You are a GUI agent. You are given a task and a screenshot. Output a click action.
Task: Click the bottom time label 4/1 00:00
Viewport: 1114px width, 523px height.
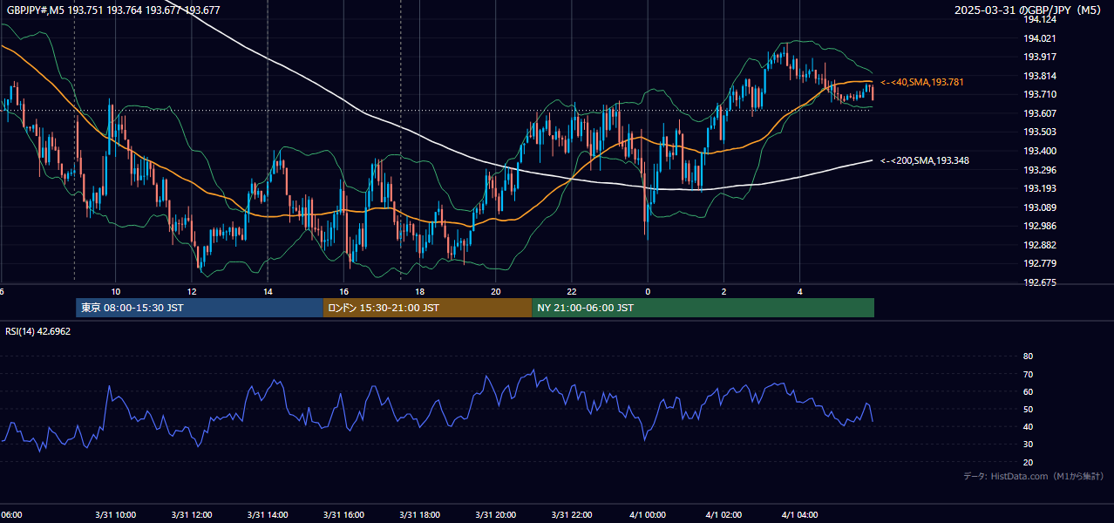pos(649,514)
